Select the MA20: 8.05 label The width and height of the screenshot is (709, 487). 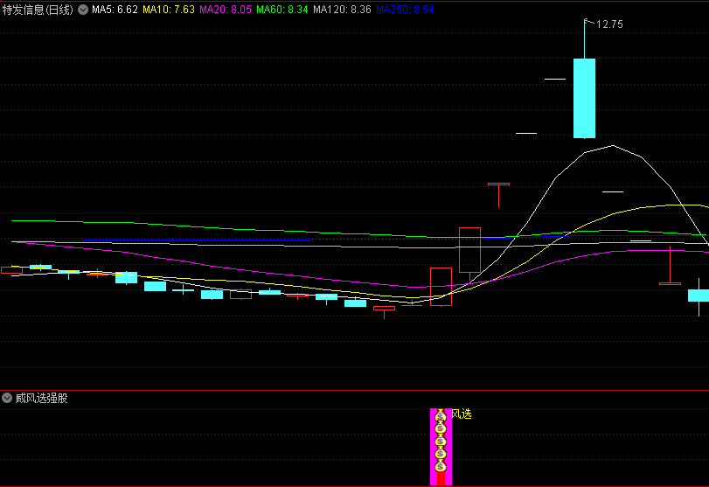(x=226, y=10)
